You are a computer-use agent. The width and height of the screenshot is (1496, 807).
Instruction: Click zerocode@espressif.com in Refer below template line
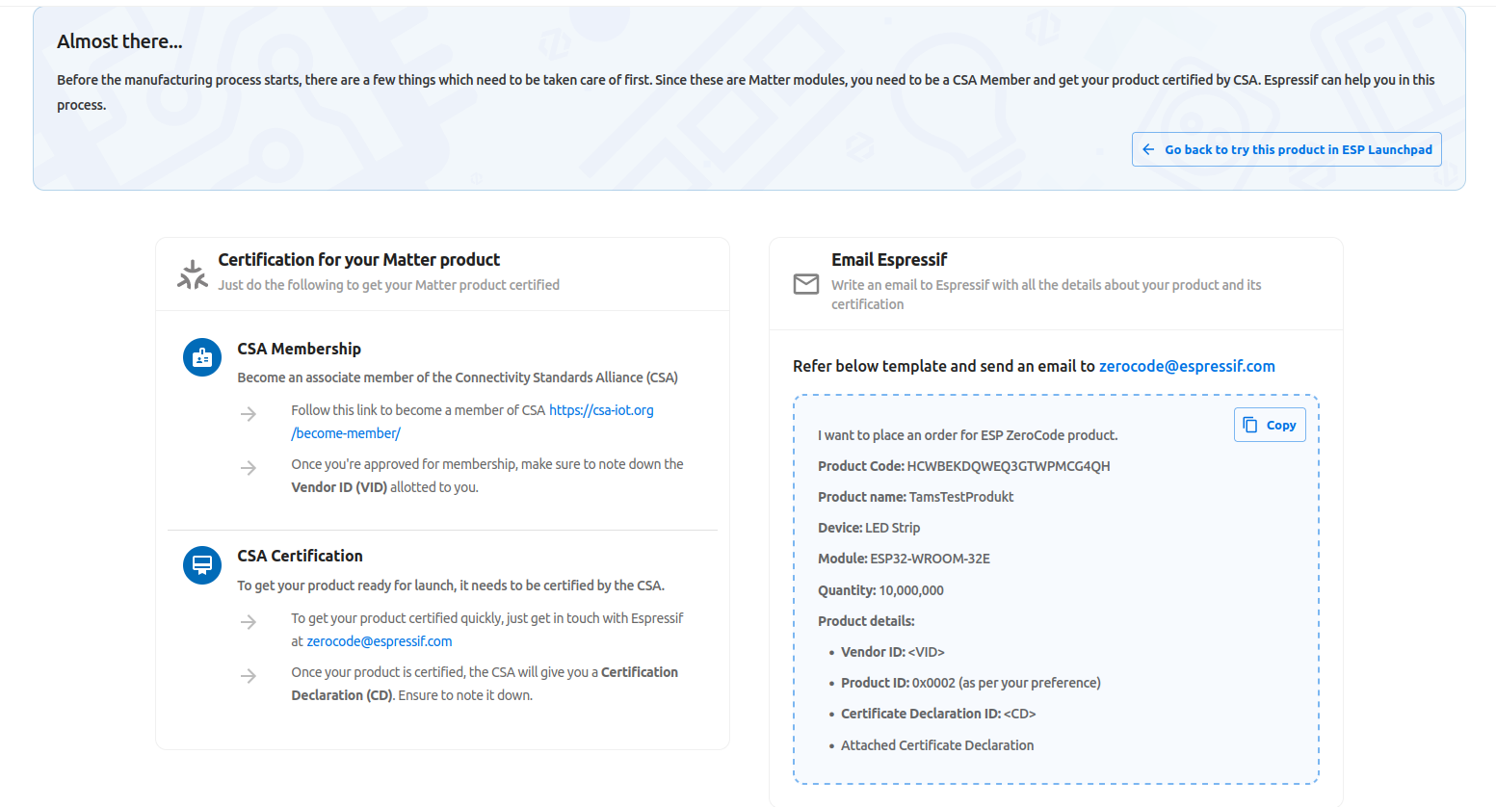tap(1187, 366)
